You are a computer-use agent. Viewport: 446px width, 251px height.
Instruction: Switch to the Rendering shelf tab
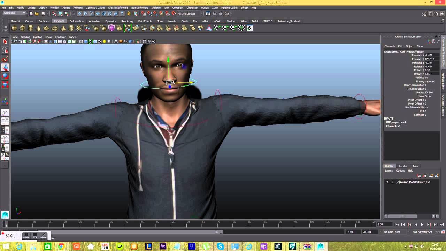tap(127, 21)
